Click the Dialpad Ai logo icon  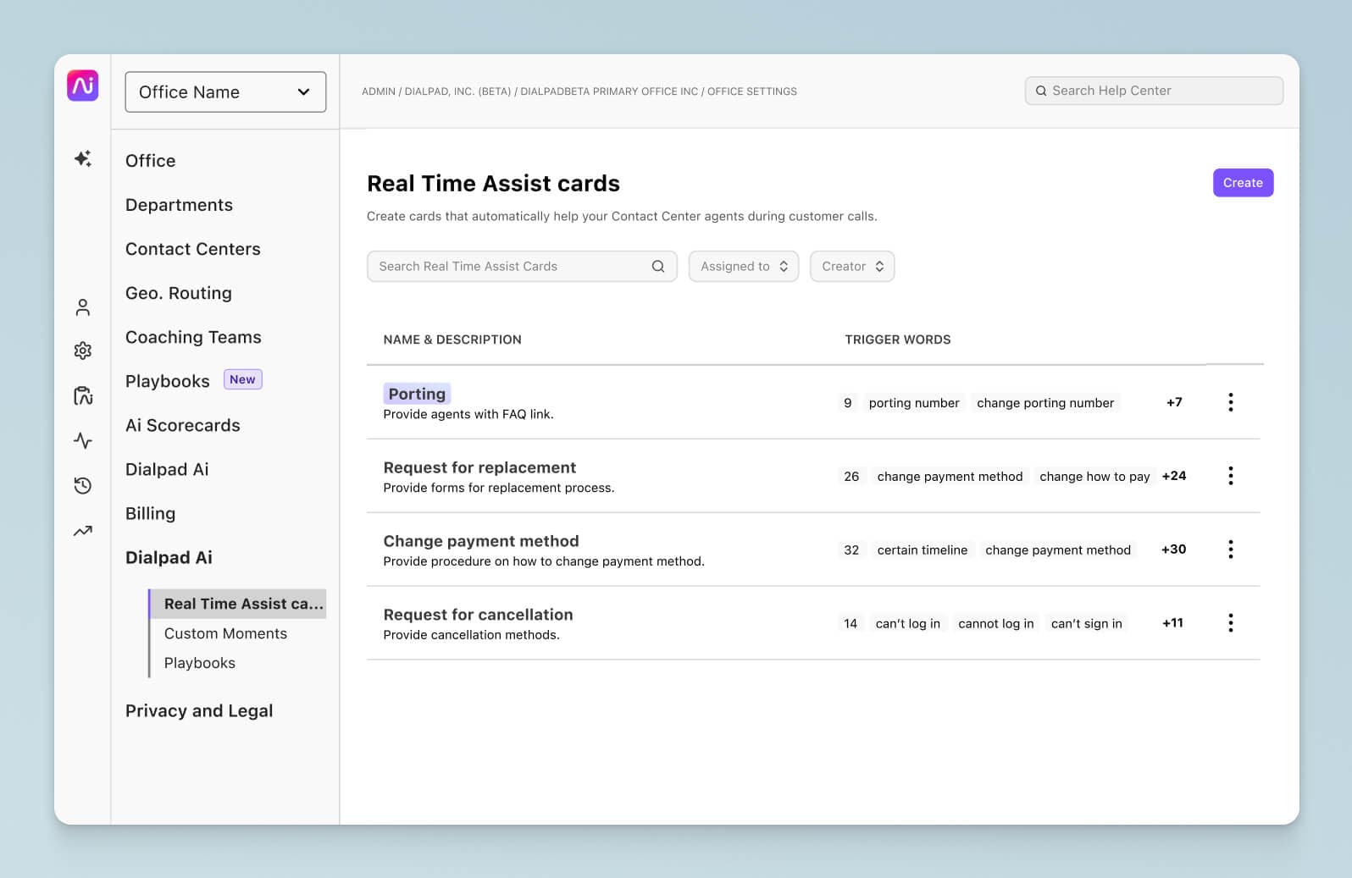(x=82, y=86)
